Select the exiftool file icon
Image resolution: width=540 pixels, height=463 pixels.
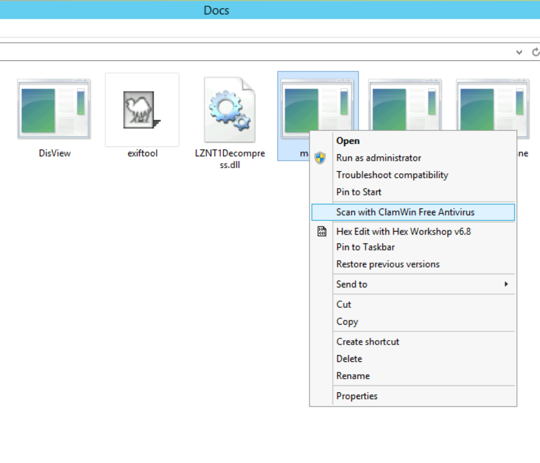click(142, 110)
